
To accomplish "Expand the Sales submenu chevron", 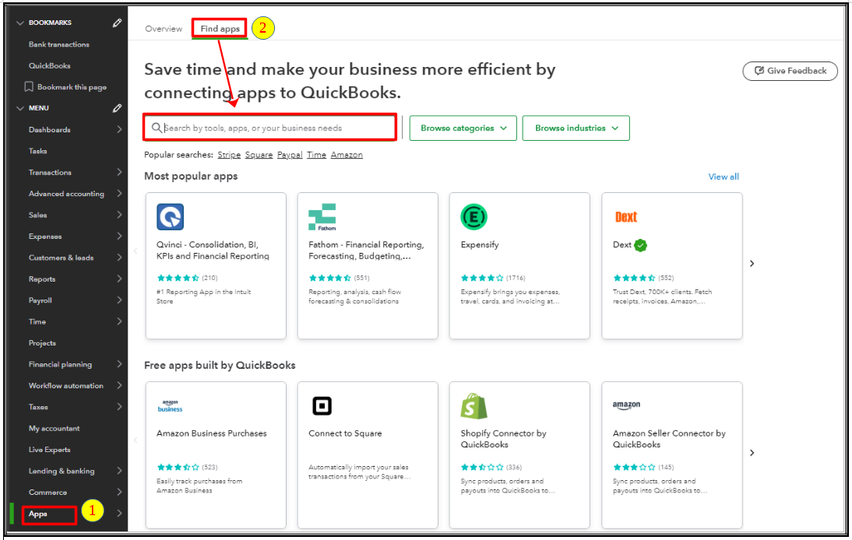I will (119, 215).
